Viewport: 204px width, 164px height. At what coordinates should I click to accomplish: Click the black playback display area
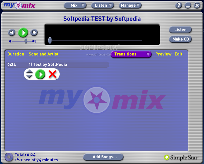click(x=102, y=35)
